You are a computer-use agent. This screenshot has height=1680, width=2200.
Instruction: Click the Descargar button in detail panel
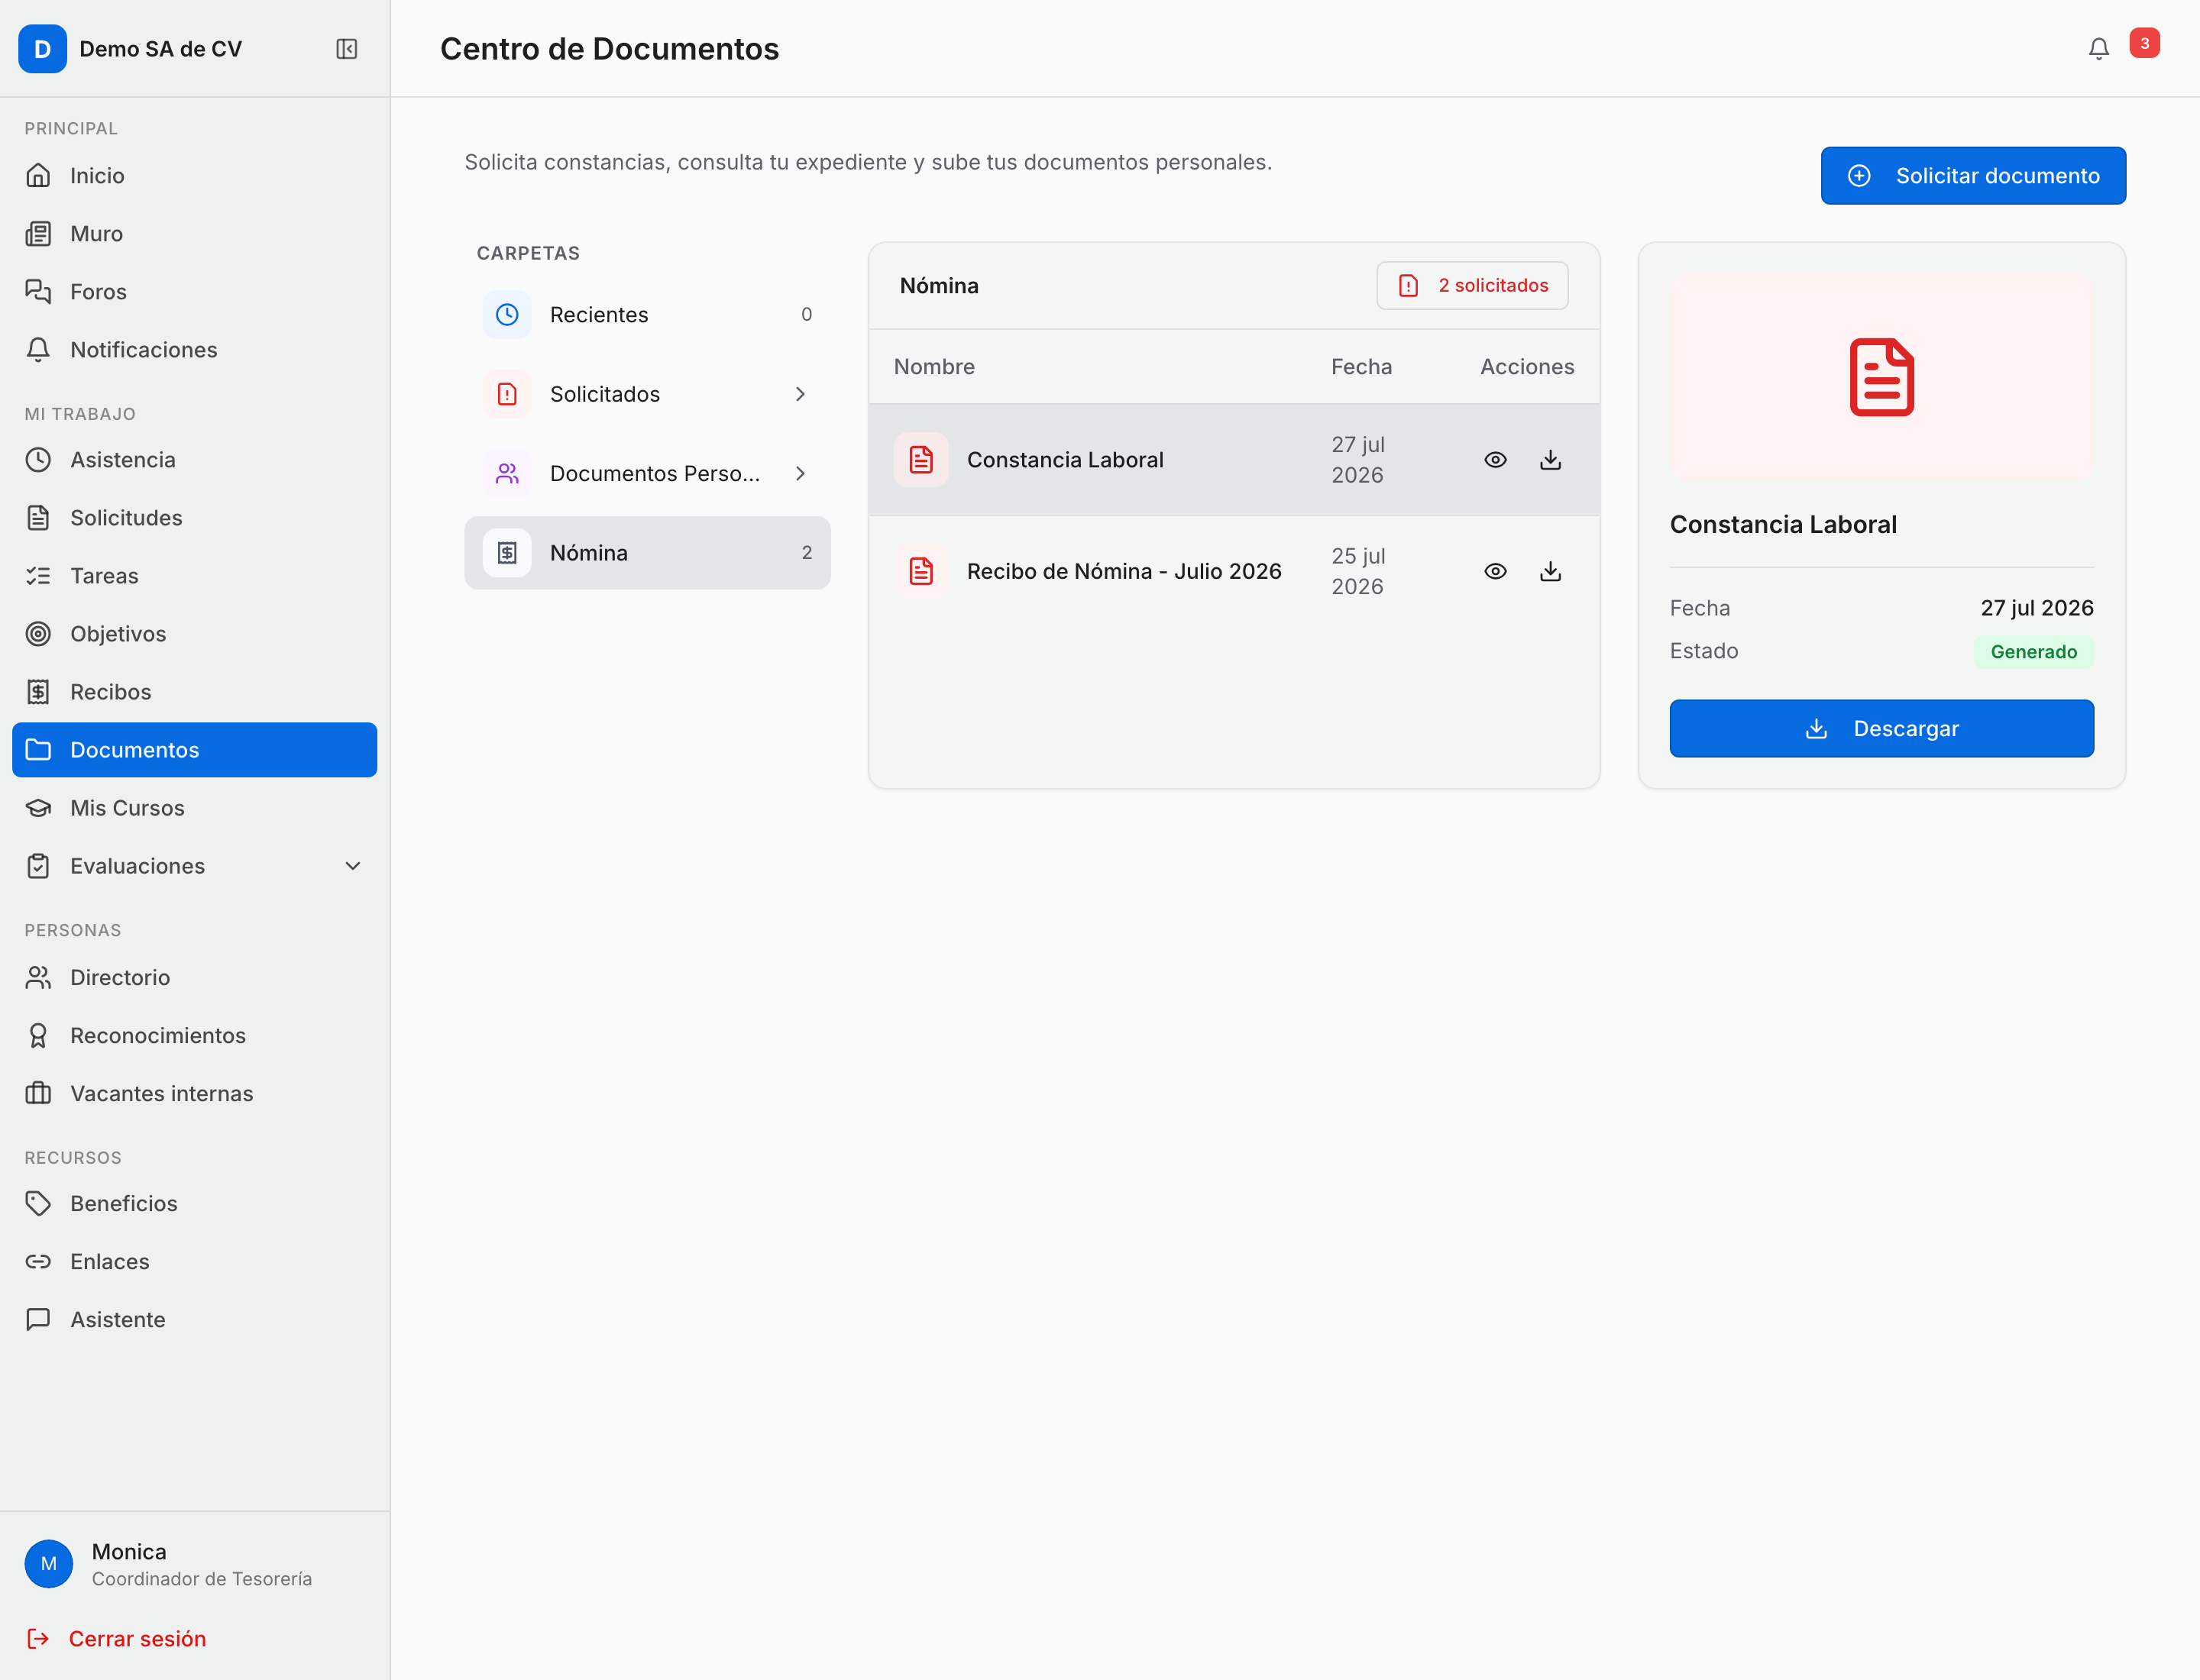pyautogui.click(x=1881, y=729)
